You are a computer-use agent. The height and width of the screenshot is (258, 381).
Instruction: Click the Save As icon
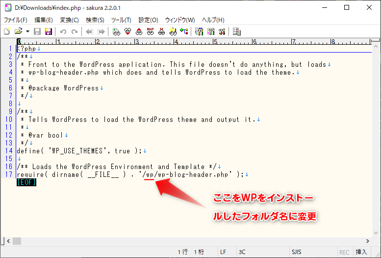(x=49, y=31)
